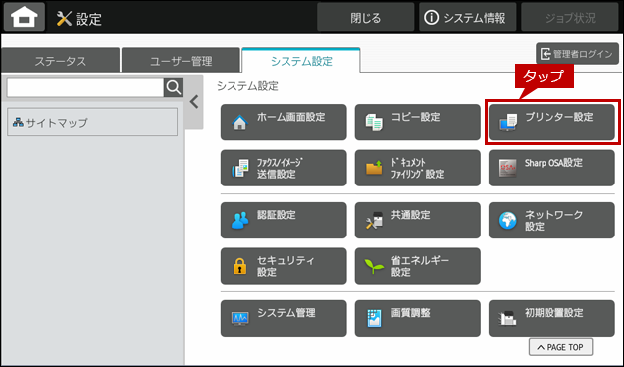The height and width of the screenshot is (367, 624).
Task: Open ホーム画面設定
Action: 284,123
